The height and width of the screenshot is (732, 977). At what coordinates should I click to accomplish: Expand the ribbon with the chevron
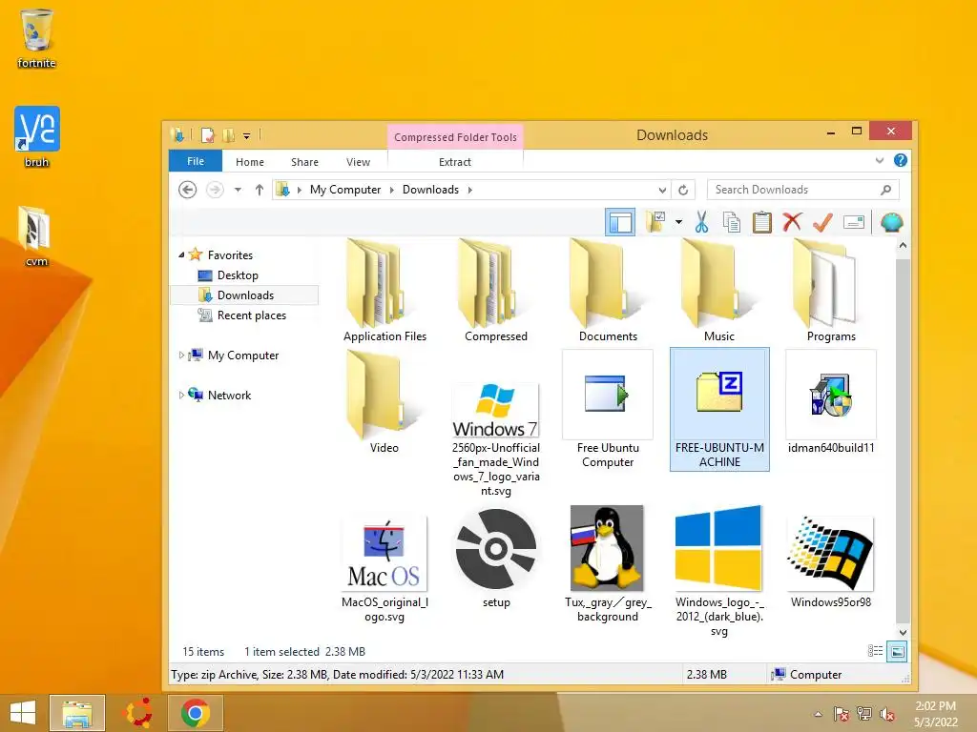[x=879, y=160]
